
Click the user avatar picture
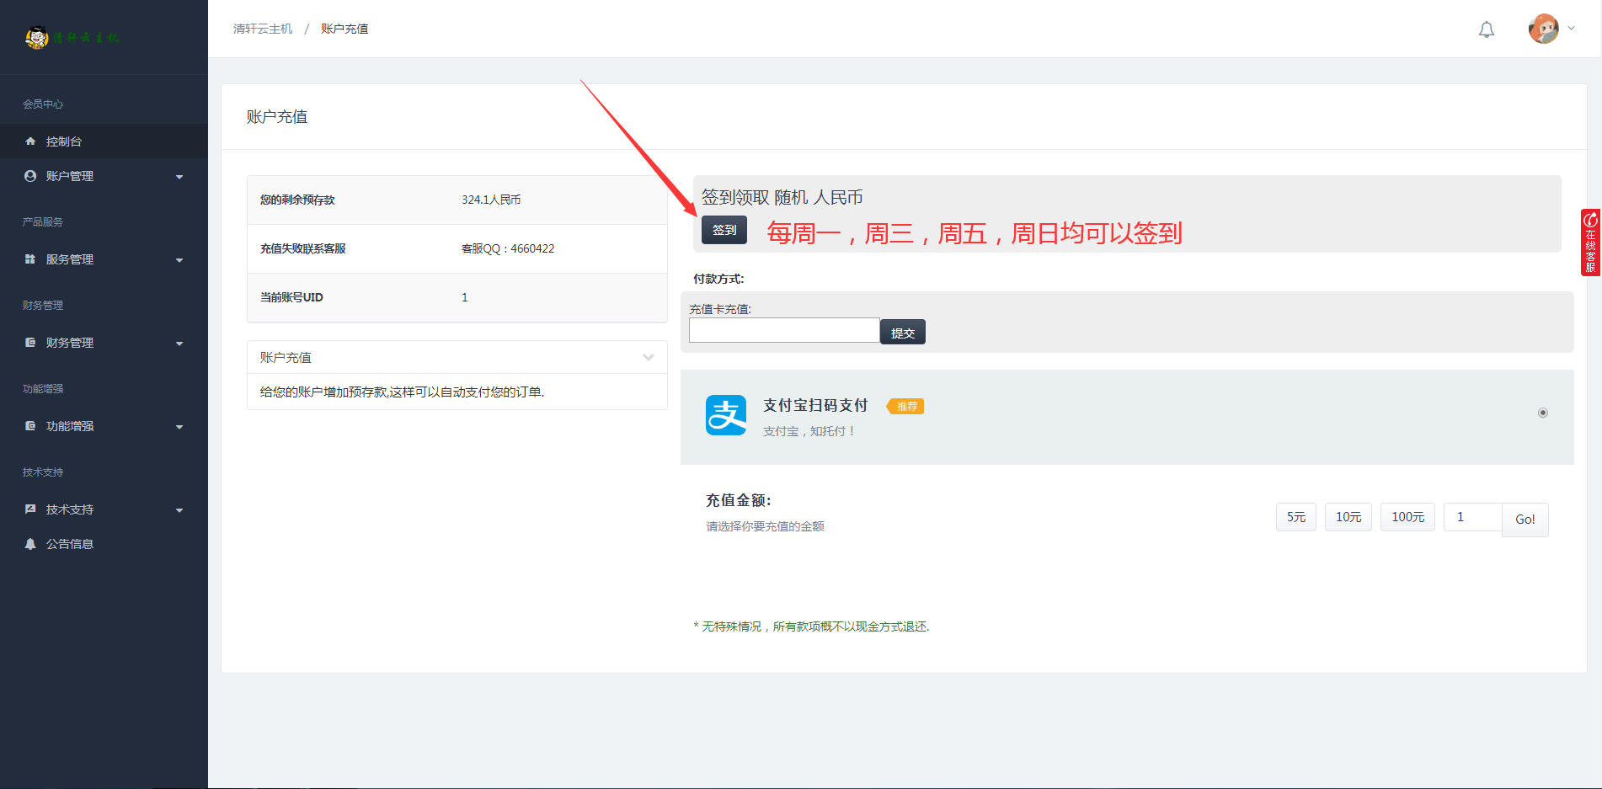pyautogui.click(x=1543, y=29)
